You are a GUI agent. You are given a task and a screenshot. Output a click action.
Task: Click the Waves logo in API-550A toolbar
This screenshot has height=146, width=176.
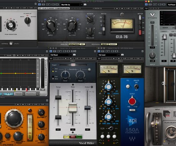click(x=99, y=58)
